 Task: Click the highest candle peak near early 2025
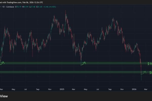tap(66, 11)
